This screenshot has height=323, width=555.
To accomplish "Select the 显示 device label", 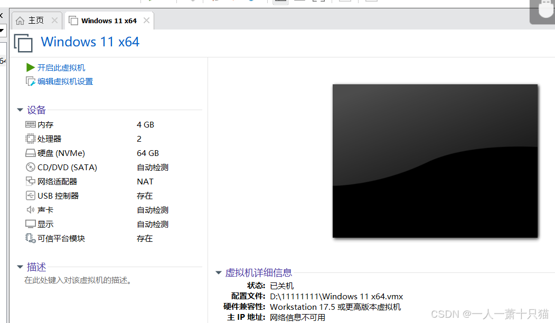I will click(x=45, y=224).
